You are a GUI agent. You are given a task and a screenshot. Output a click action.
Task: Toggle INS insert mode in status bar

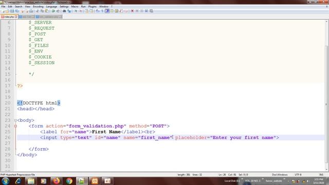pyautogui.click(x=321, y=175)
